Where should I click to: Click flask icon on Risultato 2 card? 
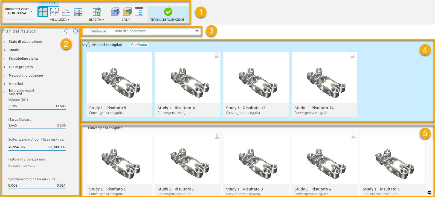point(217,137)
